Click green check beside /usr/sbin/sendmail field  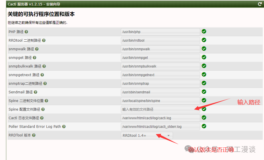204,92
